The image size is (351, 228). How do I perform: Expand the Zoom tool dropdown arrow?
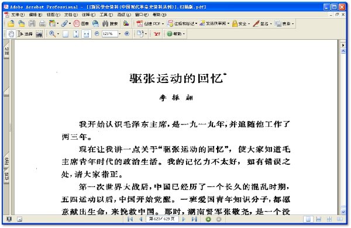(x=58, y=34)
